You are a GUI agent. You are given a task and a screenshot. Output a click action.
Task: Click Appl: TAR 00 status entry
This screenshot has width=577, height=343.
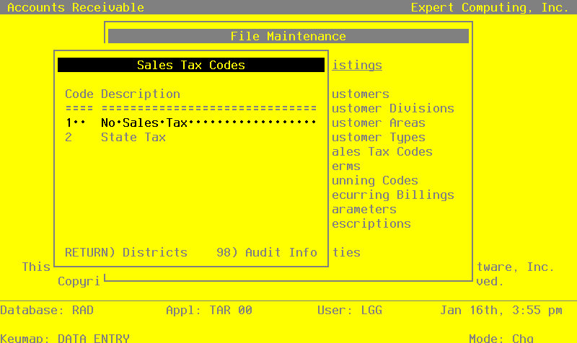click(209, 311)
